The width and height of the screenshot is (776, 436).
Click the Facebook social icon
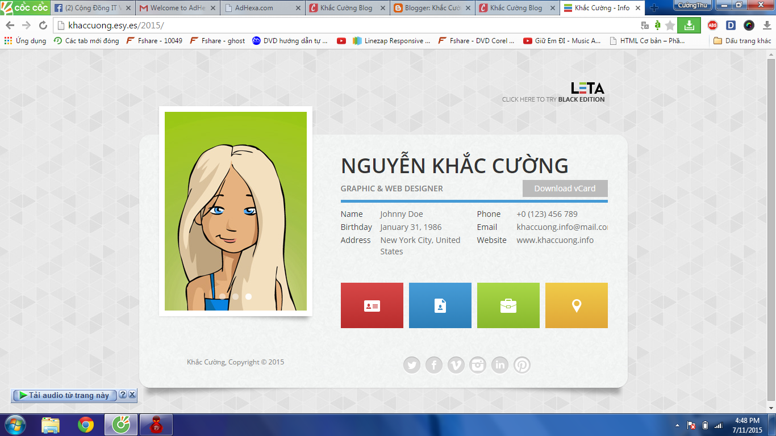[x=434, y=365]
